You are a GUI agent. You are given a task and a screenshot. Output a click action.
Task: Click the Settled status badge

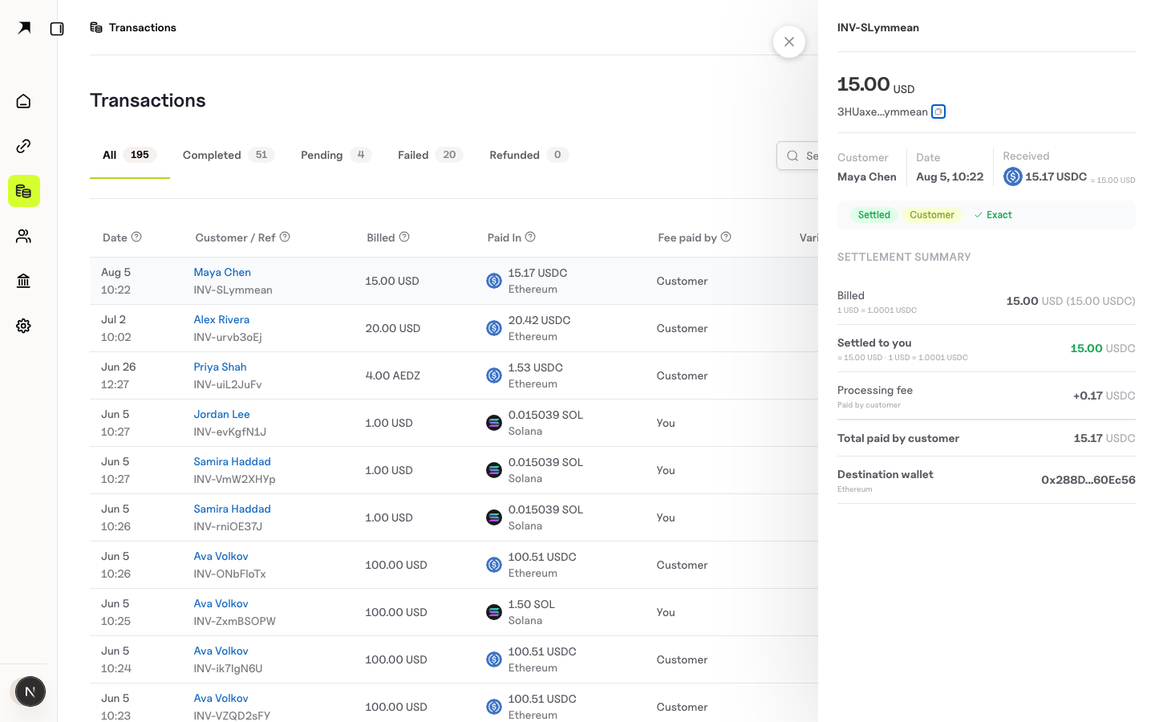[873, 215]
